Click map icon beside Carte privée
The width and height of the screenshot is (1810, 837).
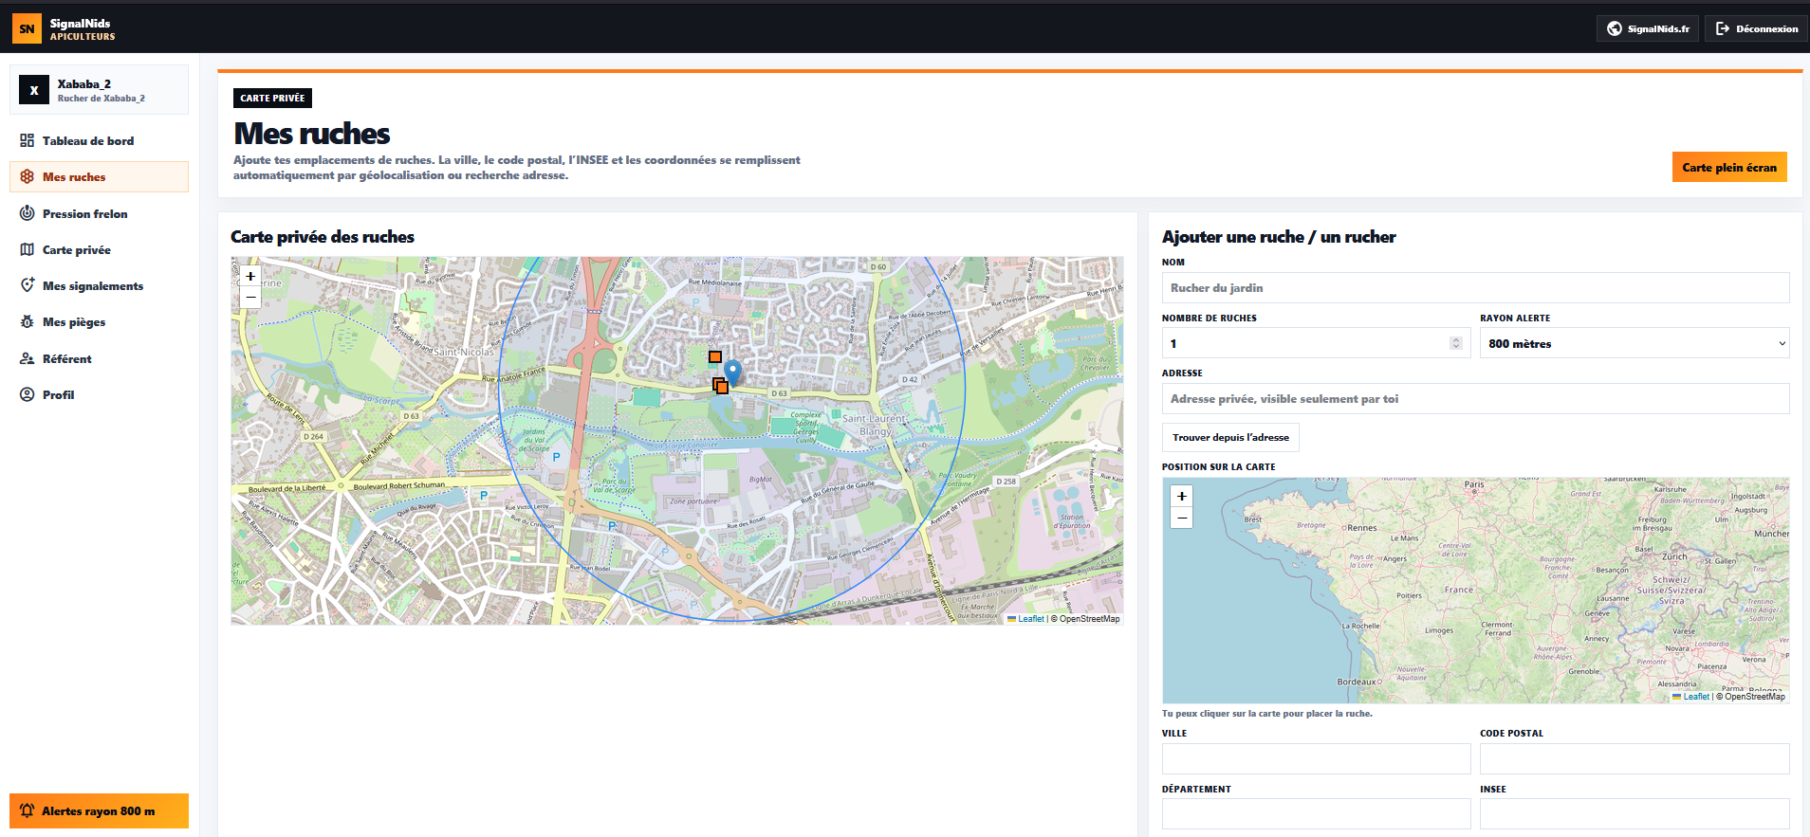(x=28, y=249)
